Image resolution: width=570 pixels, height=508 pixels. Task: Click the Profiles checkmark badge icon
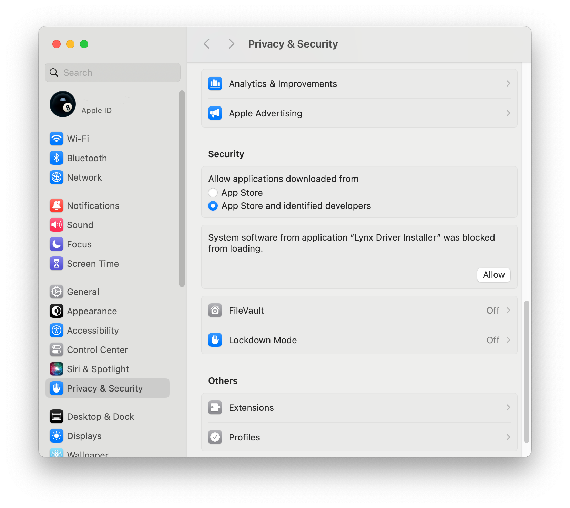[x=215, y=437]
